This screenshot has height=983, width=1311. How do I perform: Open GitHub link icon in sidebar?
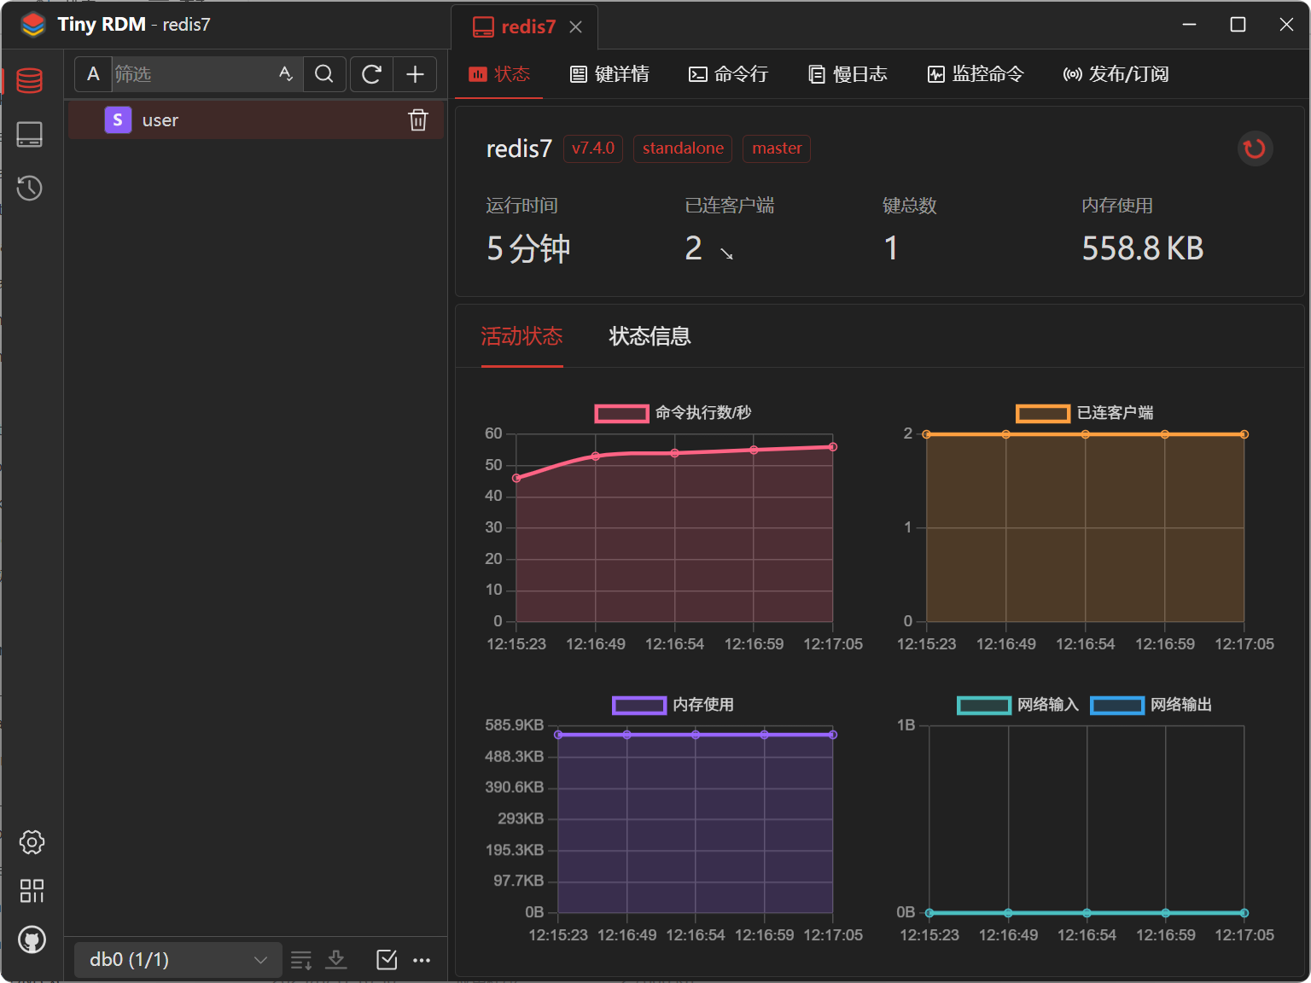(32, 939)
